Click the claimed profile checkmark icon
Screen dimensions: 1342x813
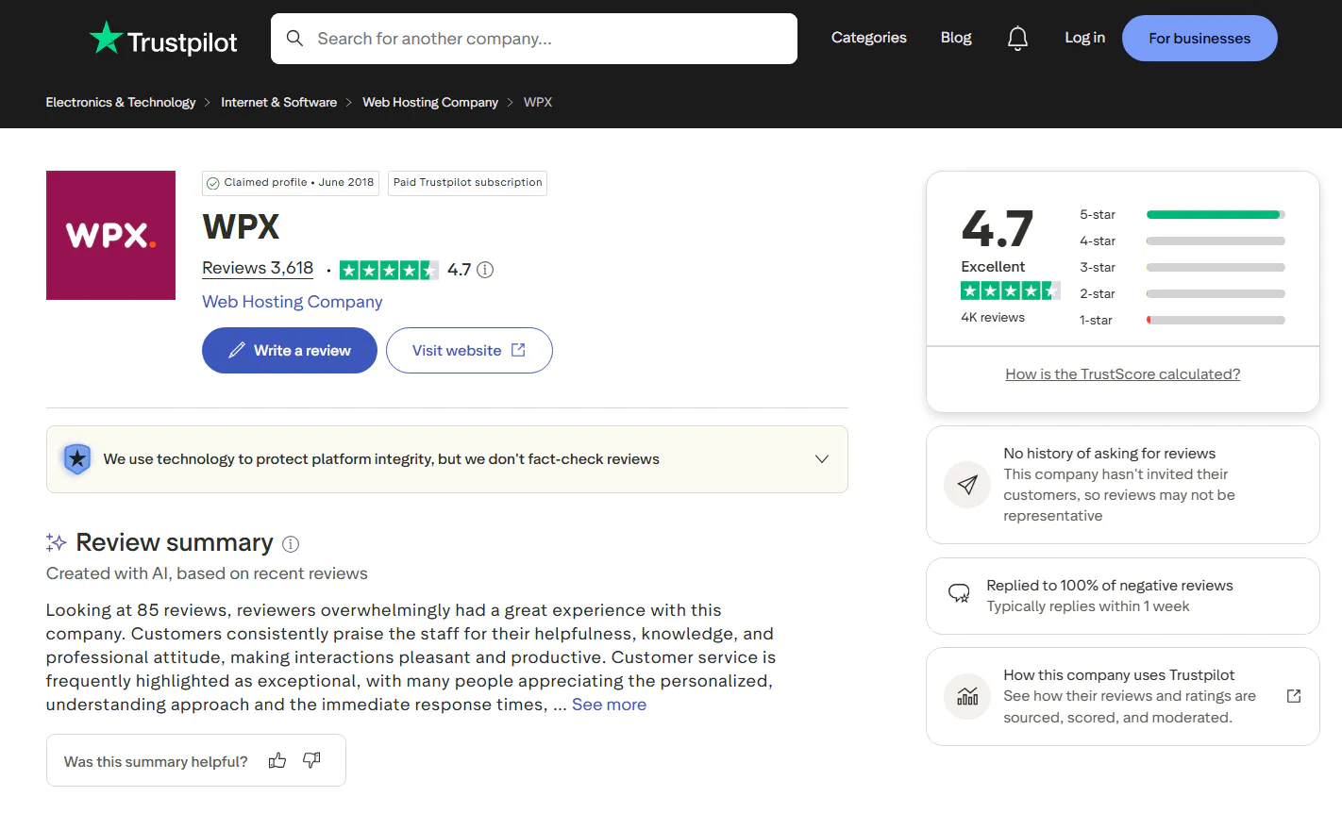[213, 183]
